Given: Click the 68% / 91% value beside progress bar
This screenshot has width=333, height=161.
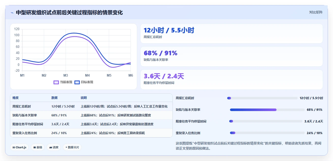Looking at the screenshot, I should [x=314, y=110].
